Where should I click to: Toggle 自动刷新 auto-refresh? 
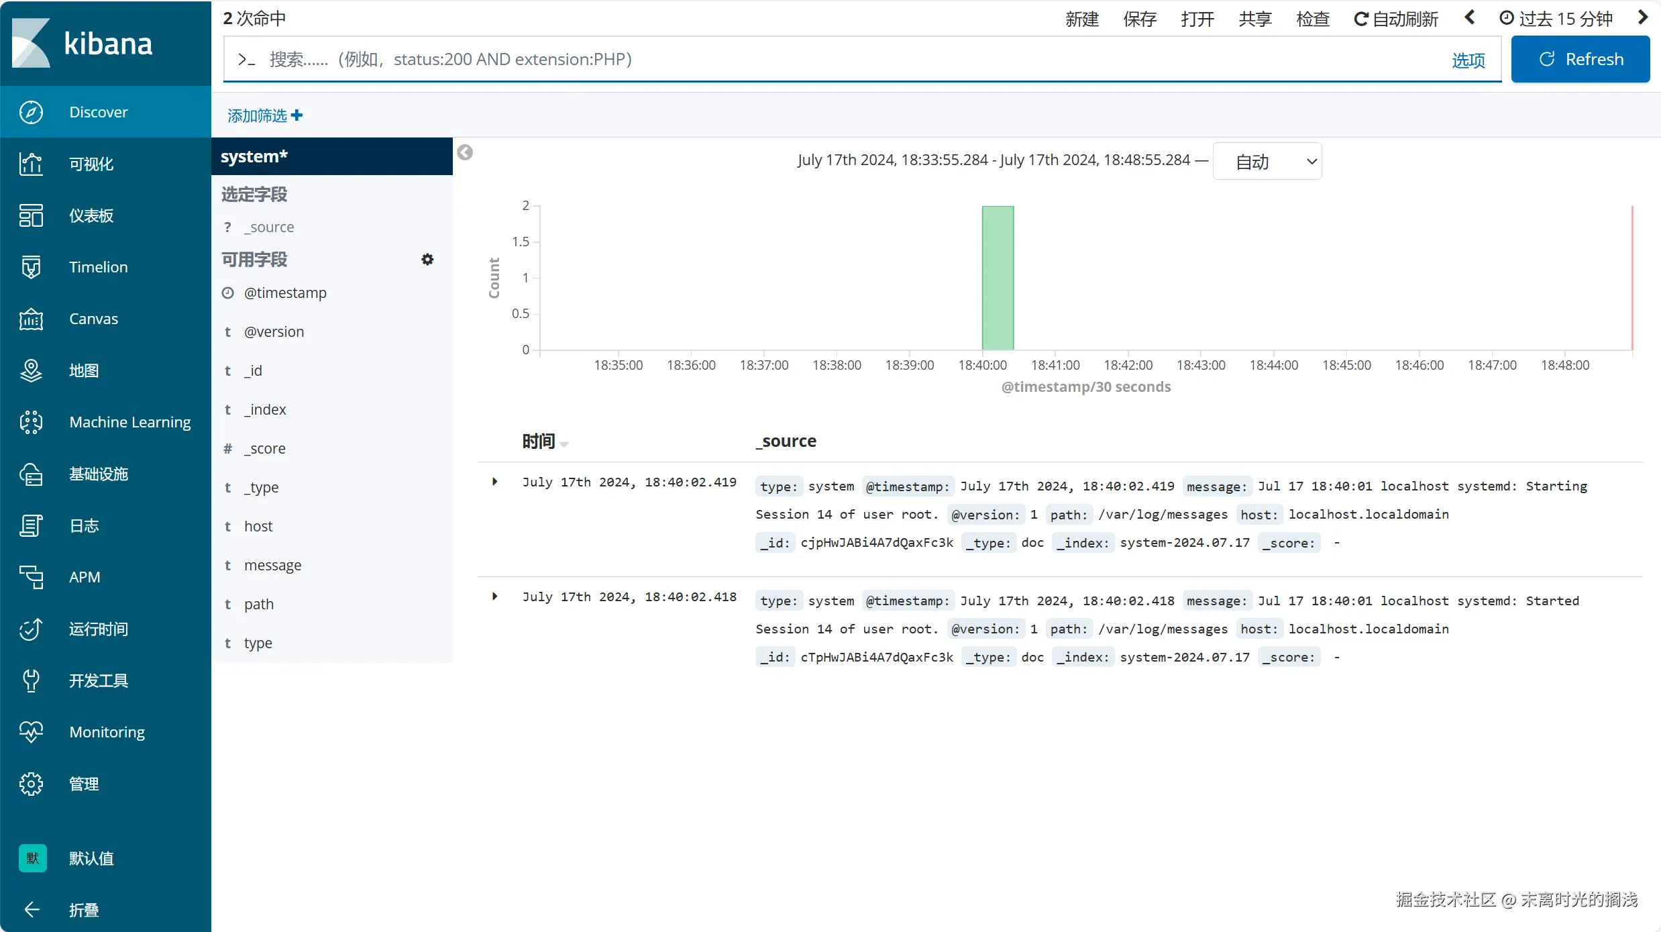[1396, 19]
